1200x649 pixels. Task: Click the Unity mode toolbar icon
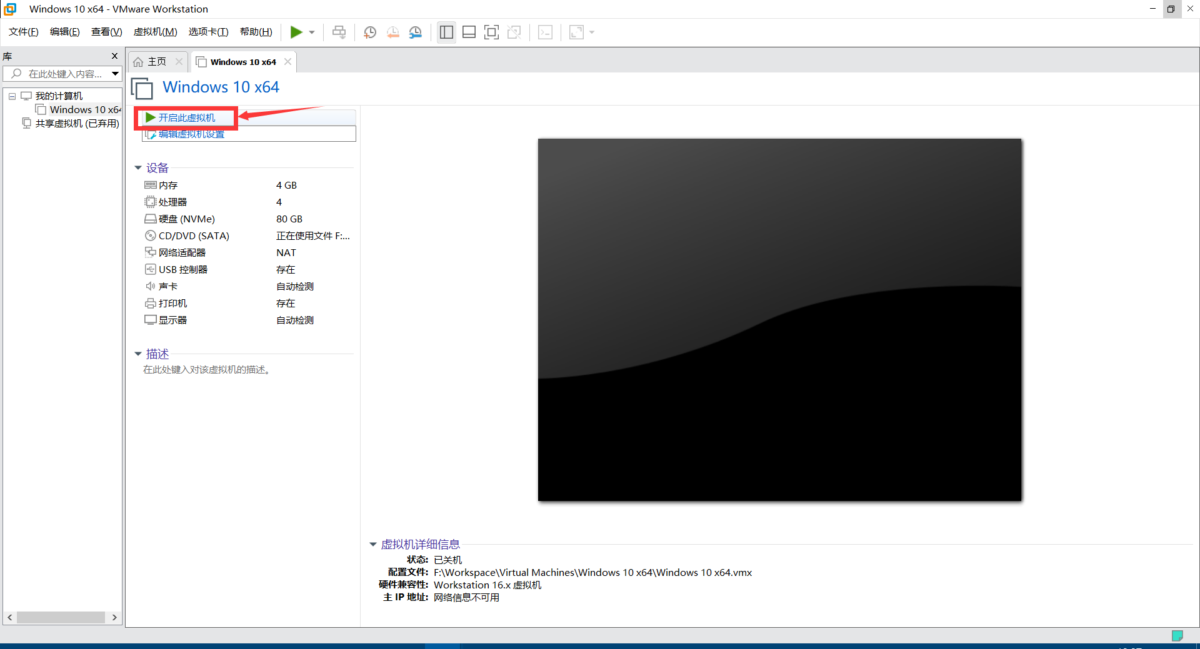514,32
